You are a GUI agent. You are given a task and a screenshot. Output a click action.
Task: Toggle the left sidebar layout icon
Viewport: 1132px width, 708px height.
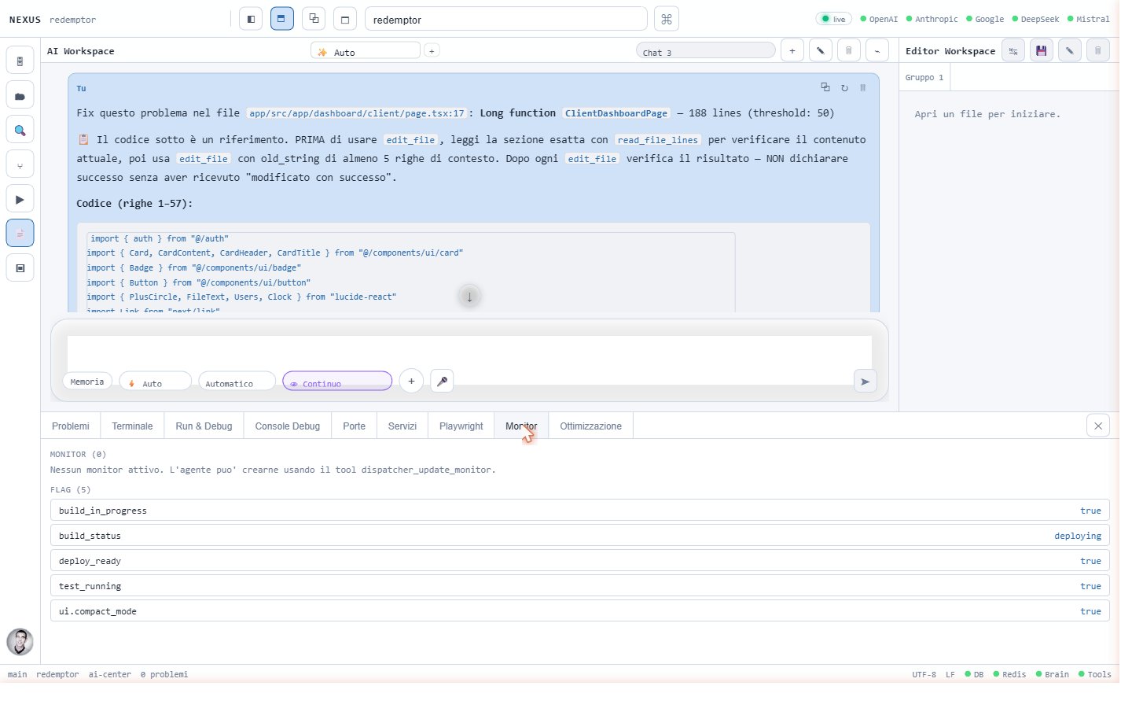[x=251, y=19]
